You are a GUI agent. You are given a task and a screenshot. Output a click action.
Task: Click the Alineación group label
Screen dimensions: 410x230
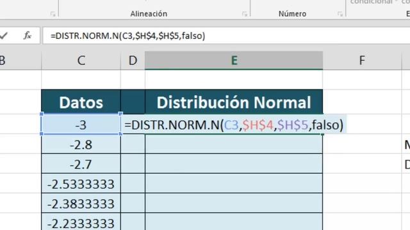149,13
